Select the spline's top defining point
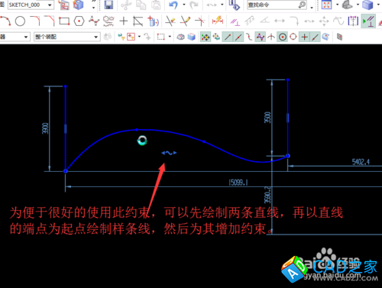382x288 pixels. tap(137, 130)
